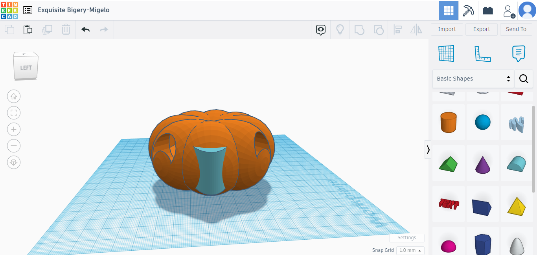Click the Tinkercad logo icon
This screenshot has height=255, width=537.
pyautogui.click(x=9, y=10)
